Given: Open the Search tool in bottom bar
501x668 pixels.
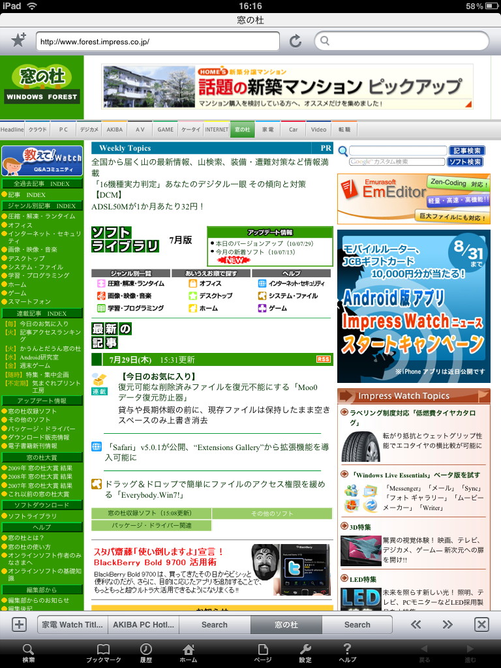Looking at the screenshot, I should [29, 652].
